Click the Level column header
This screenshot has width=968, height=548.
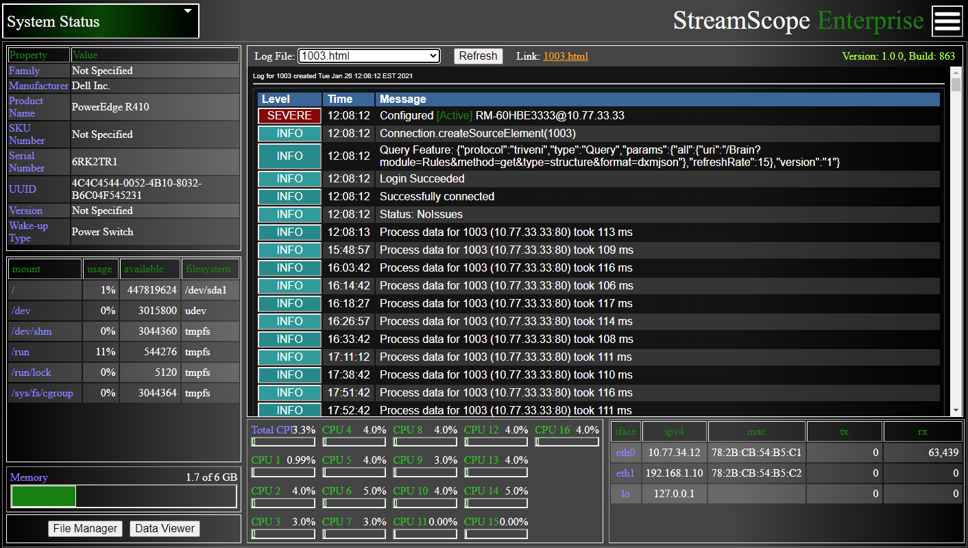(289, 99)
